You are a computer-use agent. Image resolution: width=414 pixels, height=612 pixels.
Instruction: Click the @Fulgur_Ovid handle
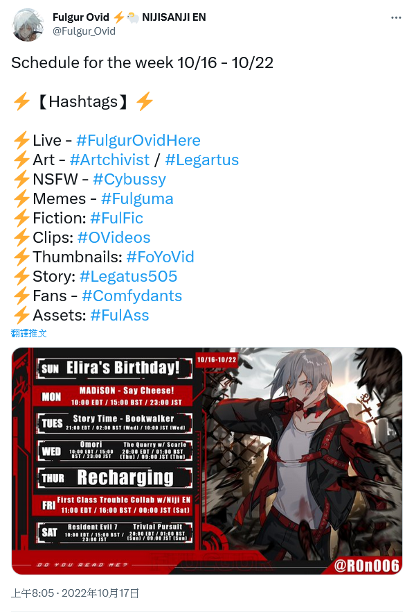(x=84, y=31)
